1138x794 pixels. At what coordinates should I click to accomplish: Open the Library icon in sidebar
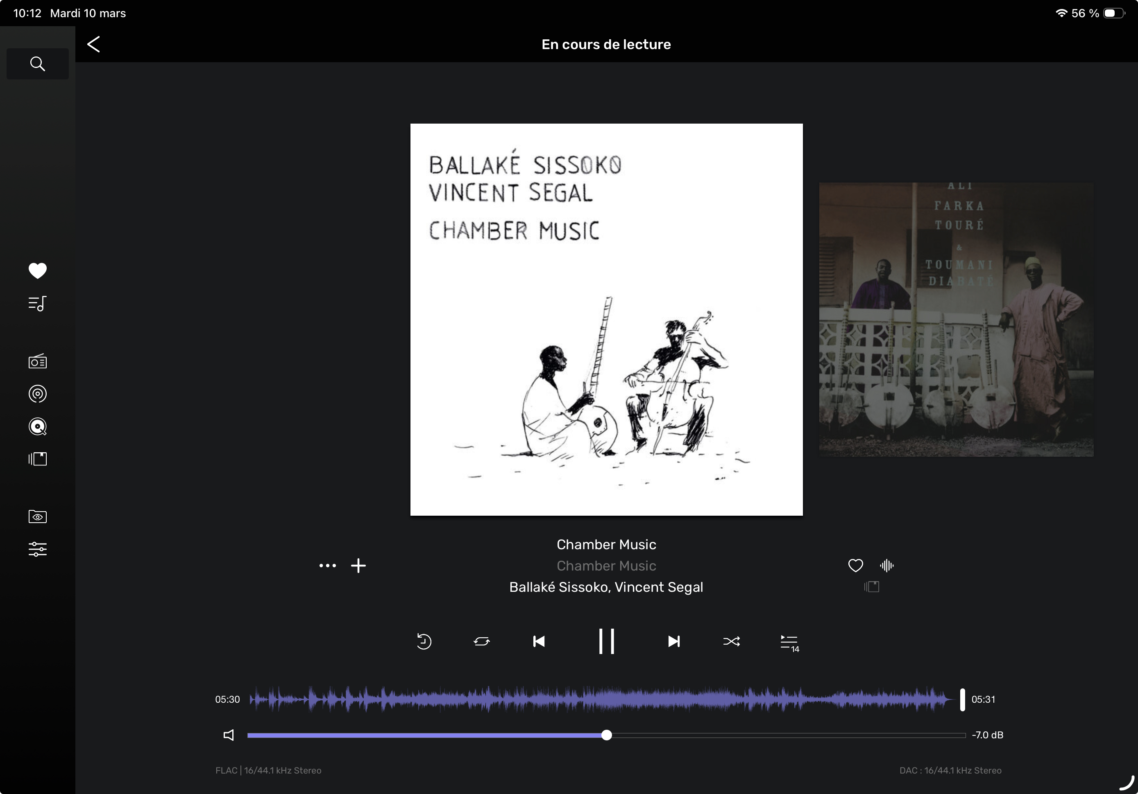37,459
